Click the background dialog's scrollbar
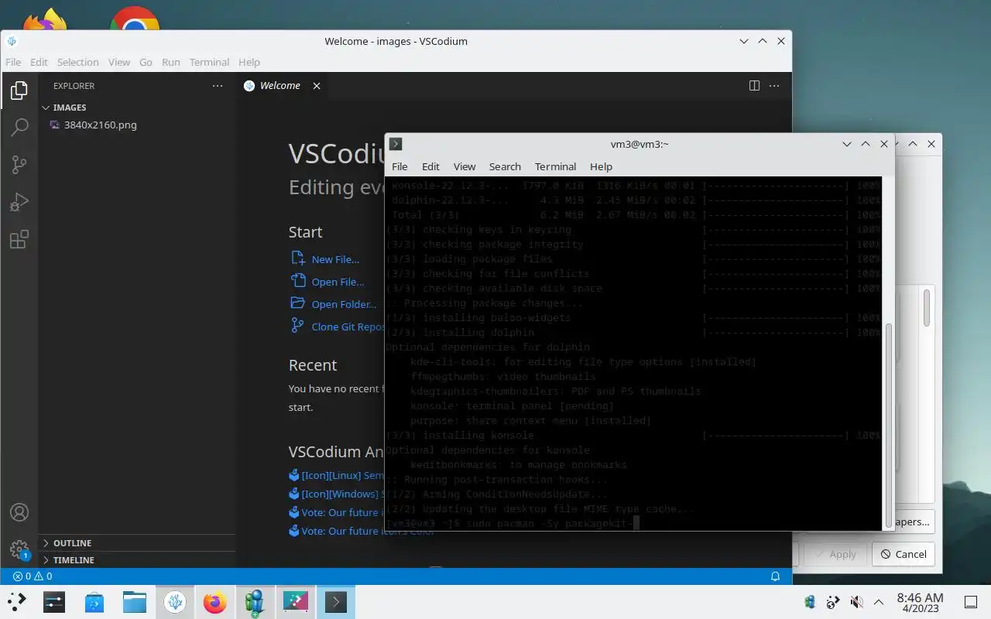This screenshot has width=991, height=619. [x=927, y=308]
